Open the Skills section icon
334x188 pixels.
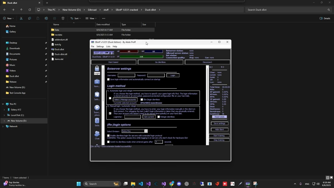click(x=97, y=121)
